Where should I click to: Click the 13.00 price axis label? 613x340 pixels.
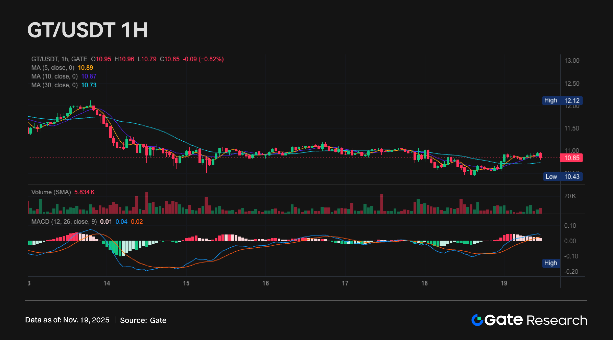point(572,61)
